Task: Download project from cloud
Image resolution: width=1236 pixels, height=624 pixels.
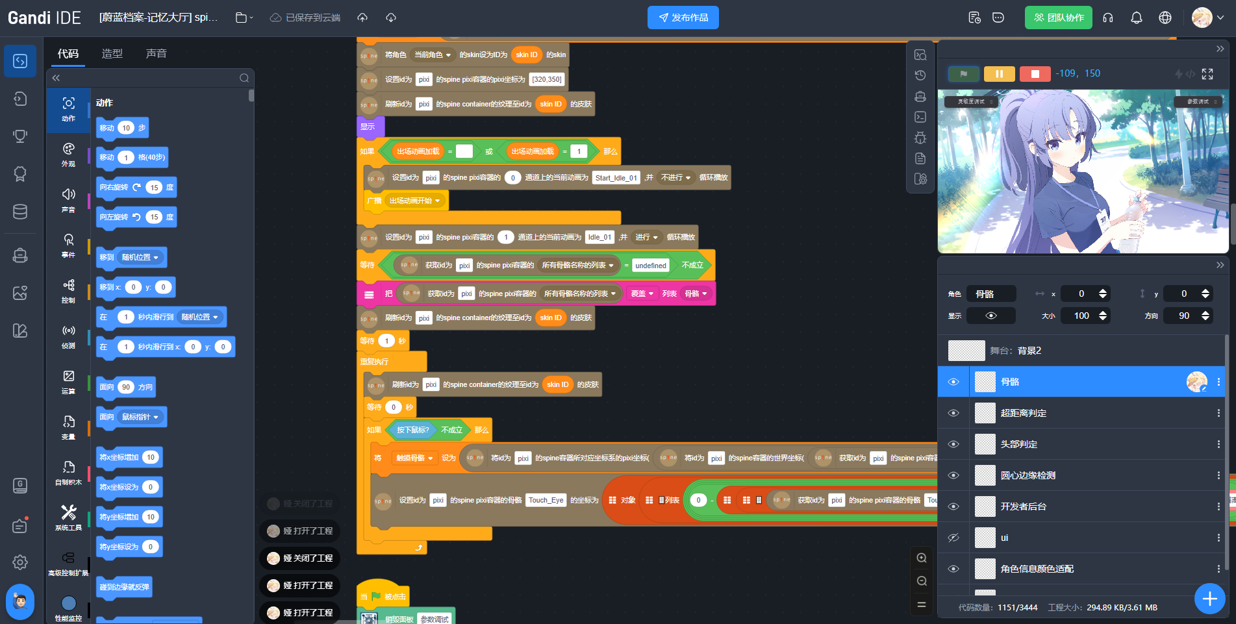Action: pos(391,18)
